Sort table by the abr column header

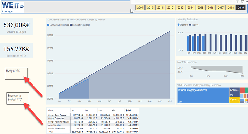[114, 110]
